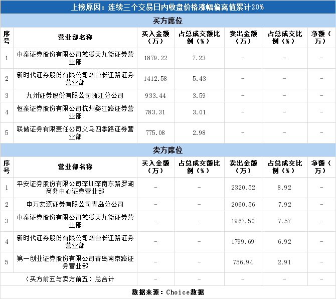Click percentage value 3.59
Image resolution: width=336 pixels, height=299 pixels.
(199, 96)
